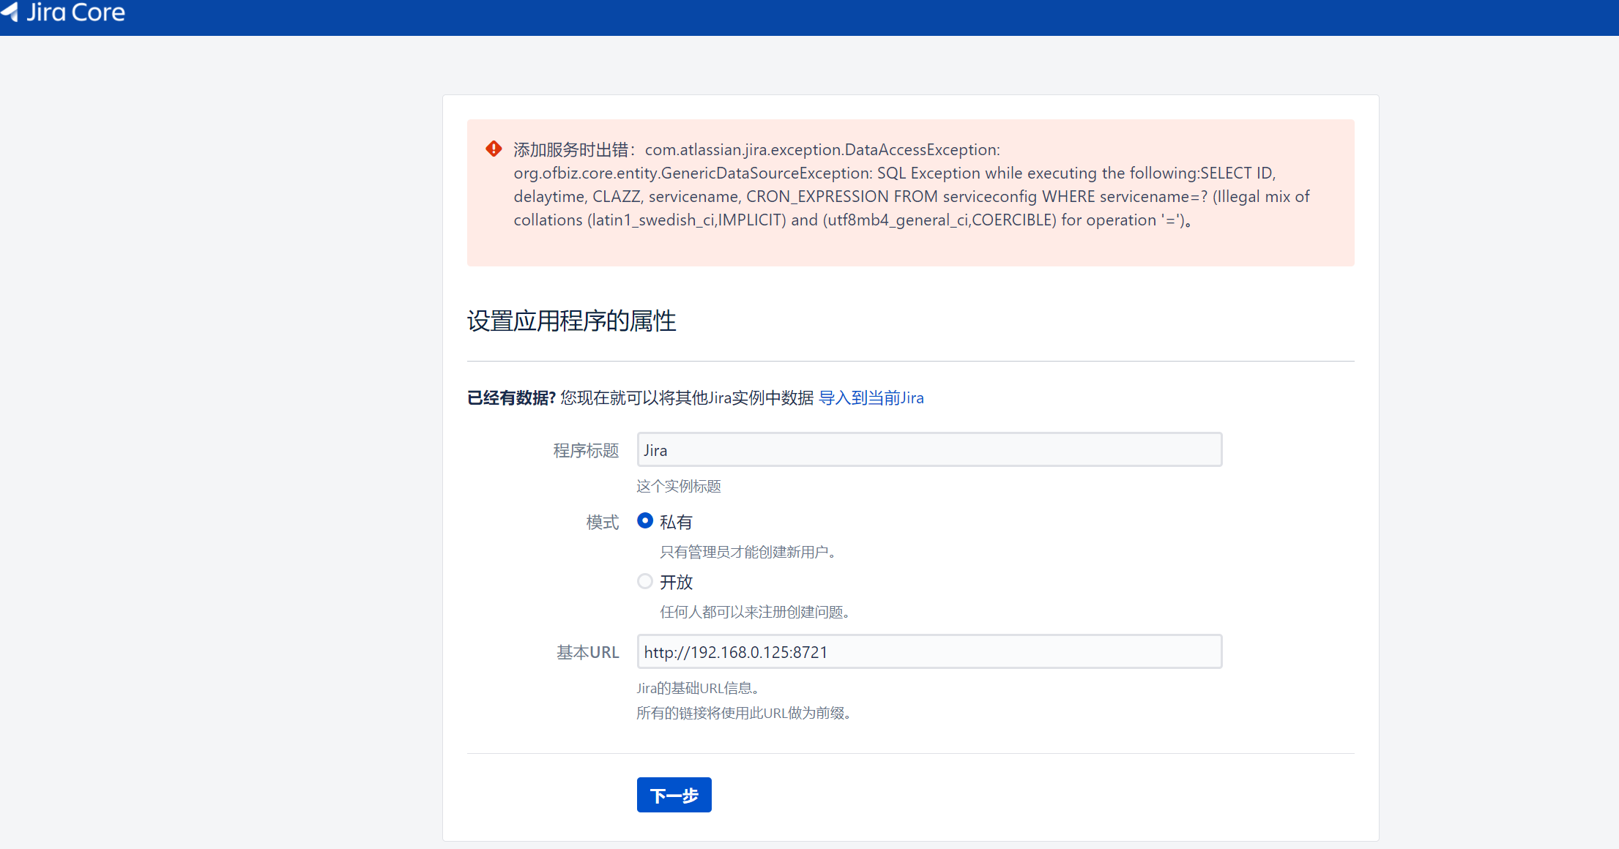
Task: Click the 程序标题 field label
Action: (586, 450)
